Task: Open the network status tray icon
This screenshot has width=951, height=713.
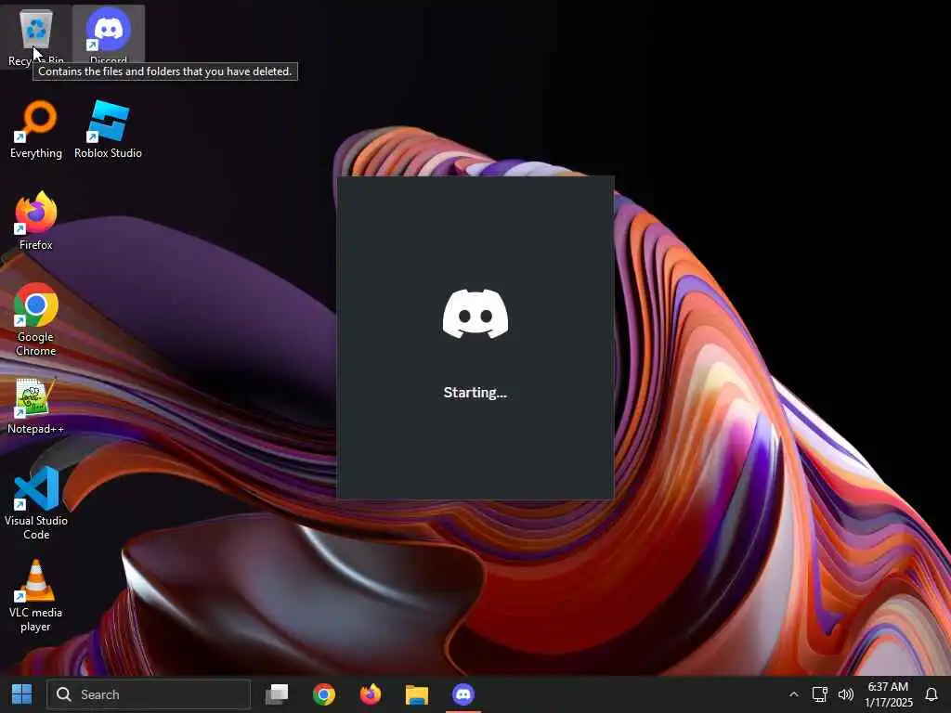Action: [819, 694]
